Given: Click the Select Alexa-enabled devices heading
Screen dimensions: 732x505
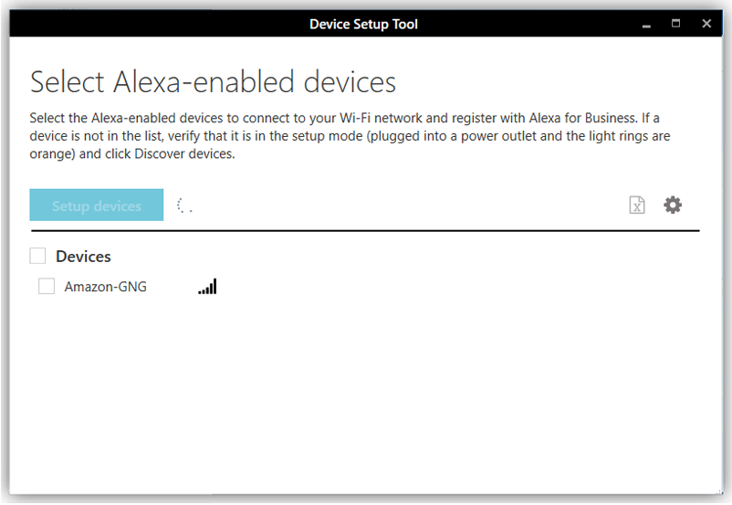Looking at the screenshot, I should (213, 82).
